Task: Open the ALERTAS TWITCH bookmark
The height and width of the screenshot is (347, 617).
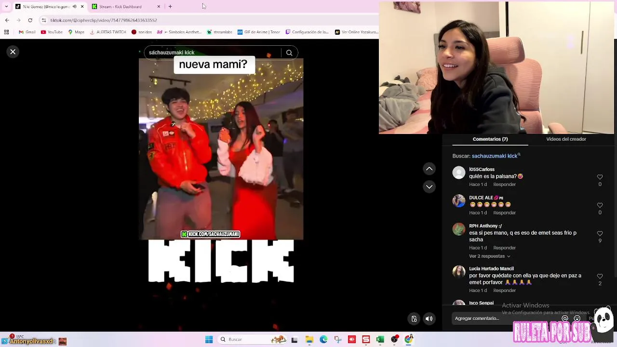Action: (x=107, y=32)
